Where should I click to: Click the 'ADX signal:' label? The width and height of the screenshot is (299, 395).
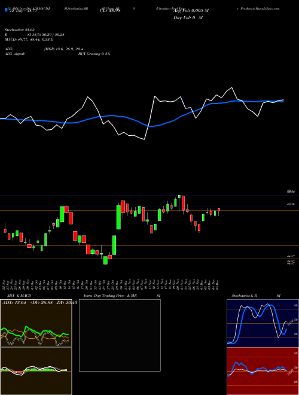pyautogui.click(x=15, y=54)
